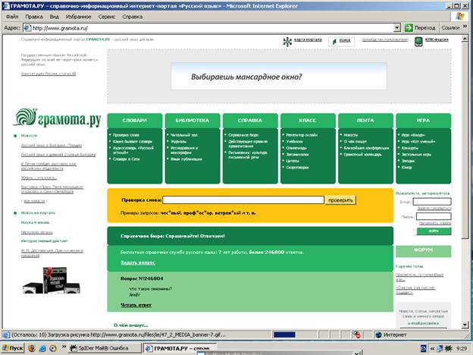The width and height of the screenshot is (473, 355).
Task: Click the page icon in address bar
Action: (27, 28)
